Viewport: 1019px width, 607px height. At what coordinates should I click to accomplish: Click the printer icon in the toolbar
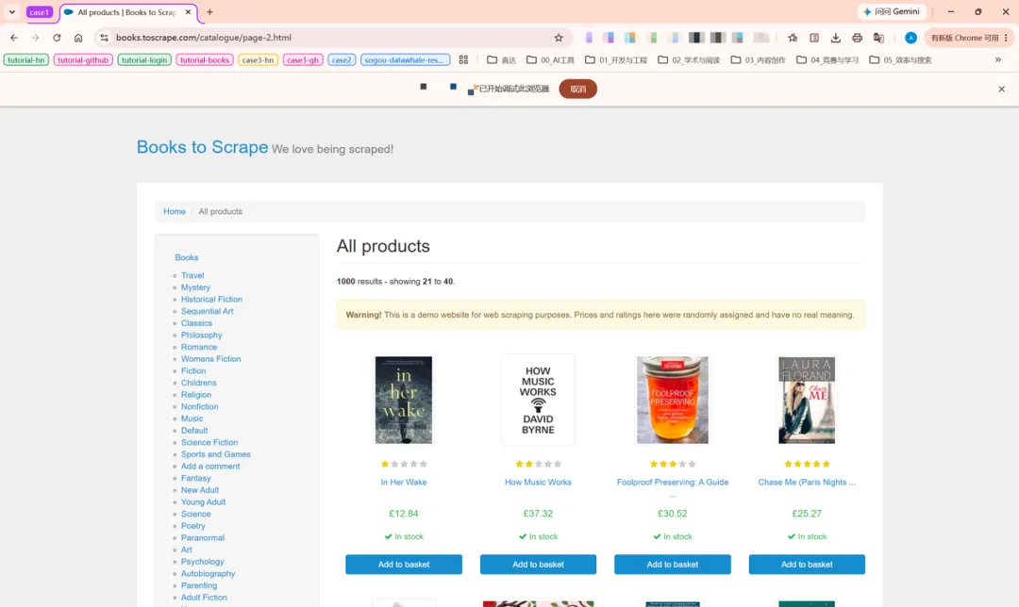point(857,38)
